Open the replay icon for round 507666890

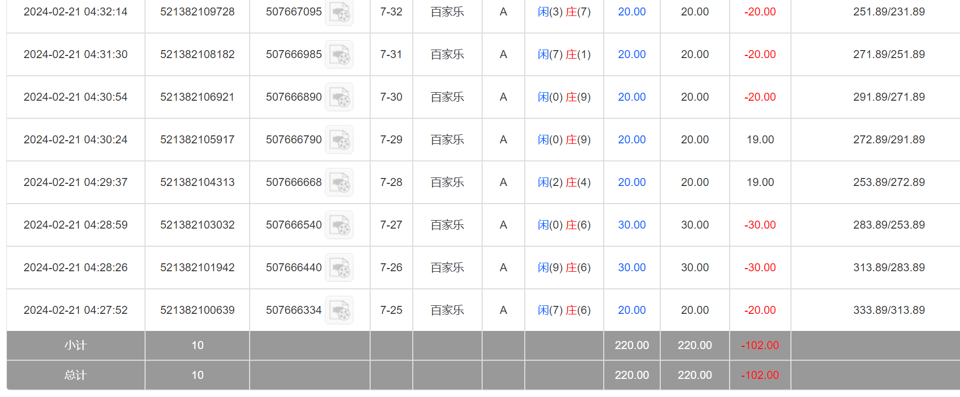click(339, 97)
